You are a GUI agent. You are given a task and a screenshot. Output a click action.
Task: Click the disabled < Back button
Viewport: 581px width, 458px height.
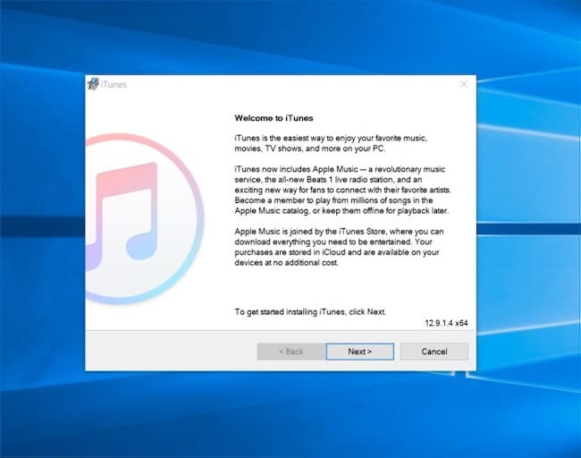(291, 352)
